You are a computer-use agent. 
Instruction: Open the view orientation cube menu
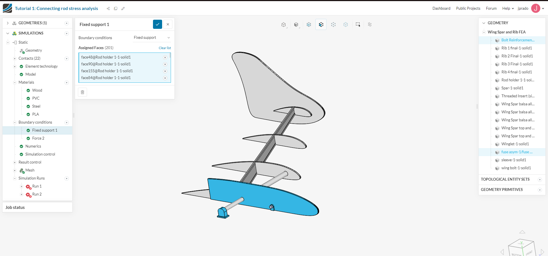coord(284,25)
